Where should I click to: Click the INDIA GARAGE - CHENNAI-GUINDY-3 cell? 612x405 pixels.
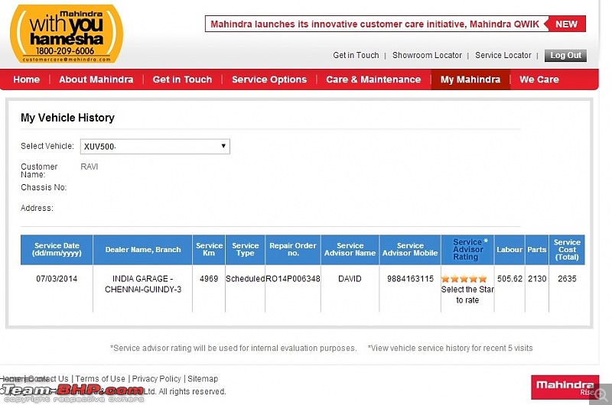click(143, 284)
